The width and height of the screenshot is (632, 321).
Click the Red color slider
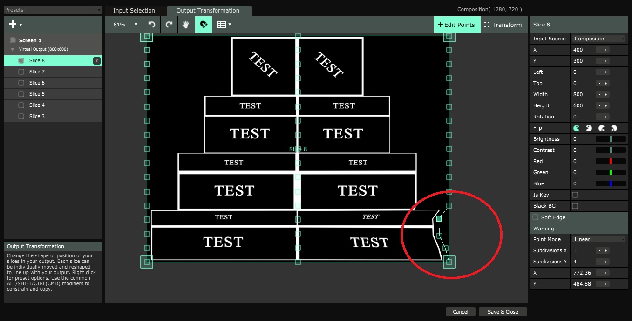[x=610, y=161]
